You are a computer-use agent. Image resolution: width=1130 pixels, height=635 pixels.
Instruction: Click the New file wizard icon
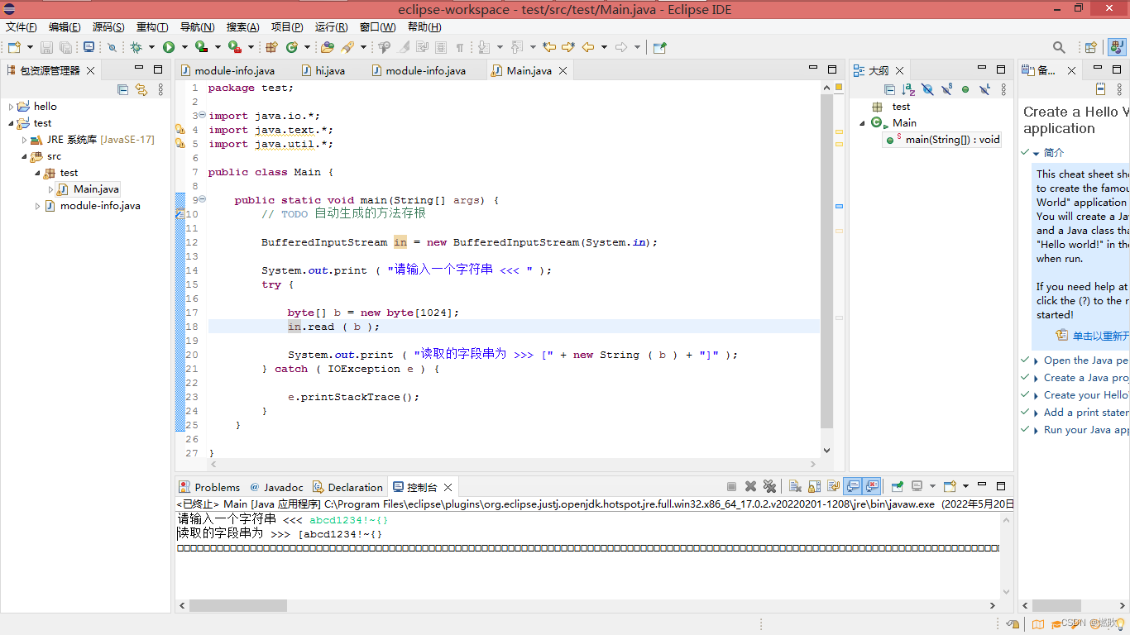pos(14,47)
